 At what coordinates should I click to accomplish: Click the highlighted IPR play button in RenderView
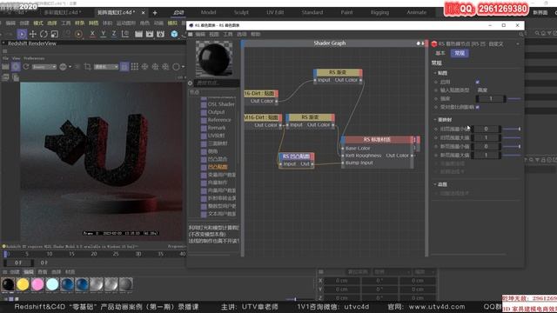[x=16, y=67]
